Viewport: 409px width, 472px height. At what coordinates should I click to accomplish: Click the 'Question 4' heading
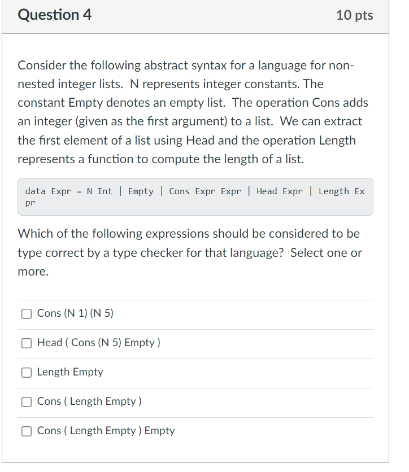[x=54, y=15]
